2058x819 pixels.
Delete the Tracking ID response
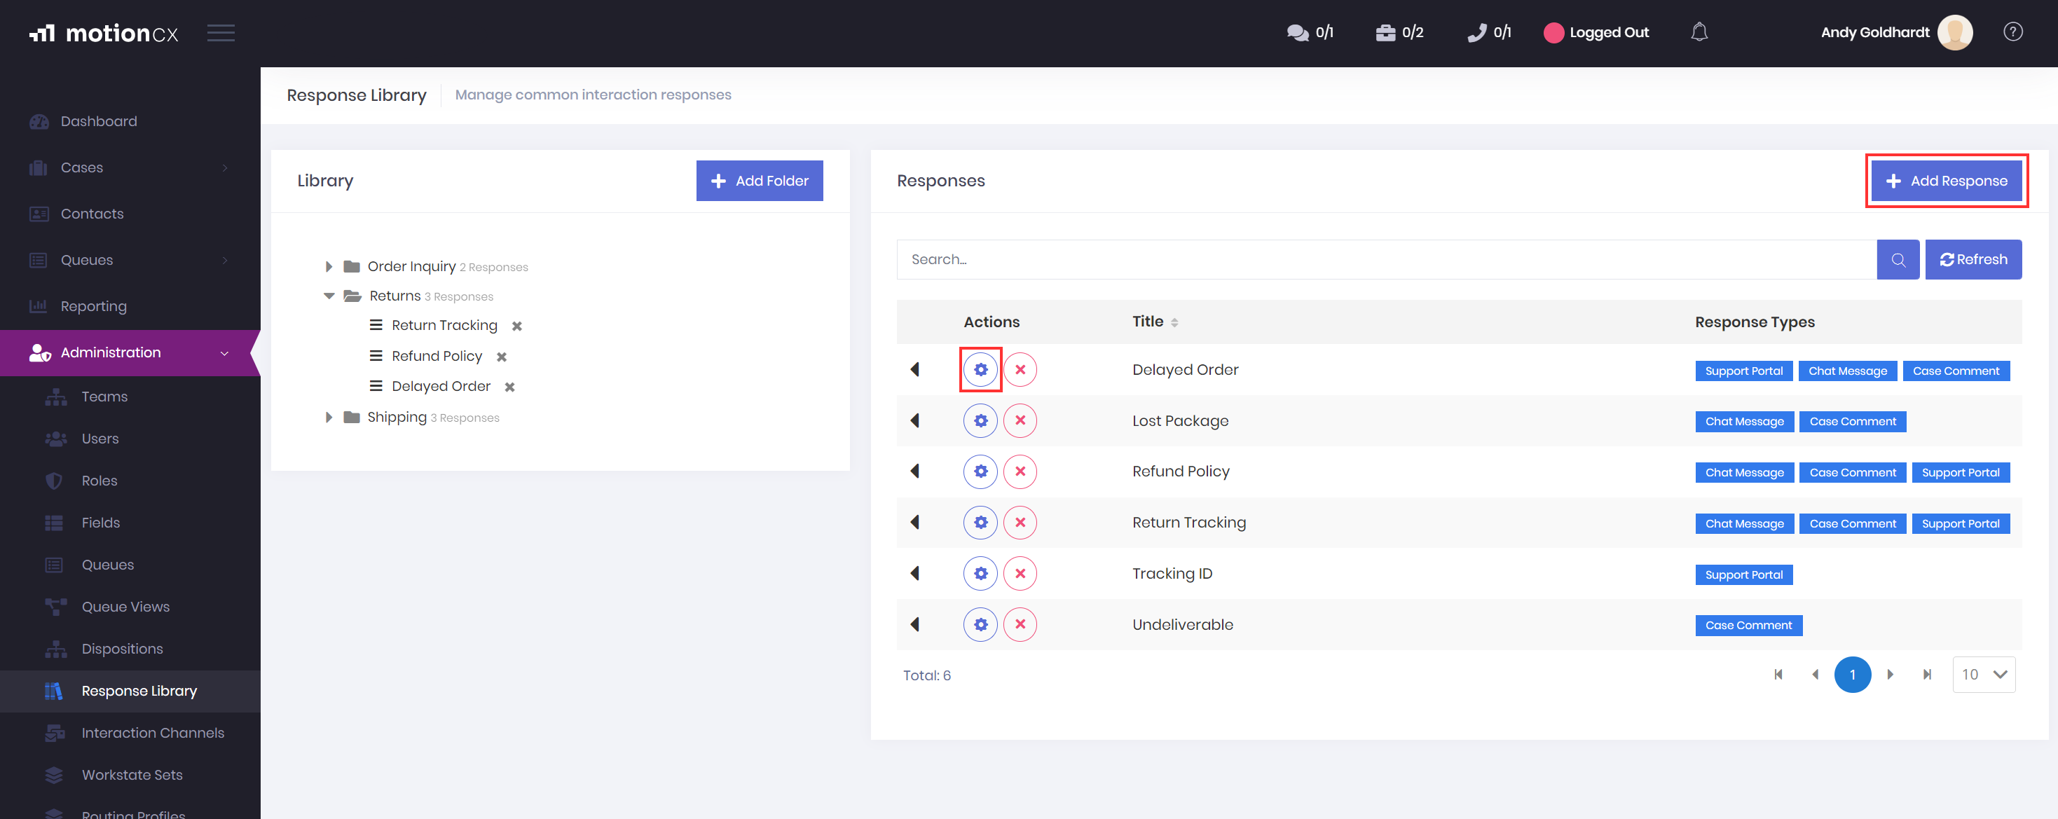click(x=1020, y=574)
